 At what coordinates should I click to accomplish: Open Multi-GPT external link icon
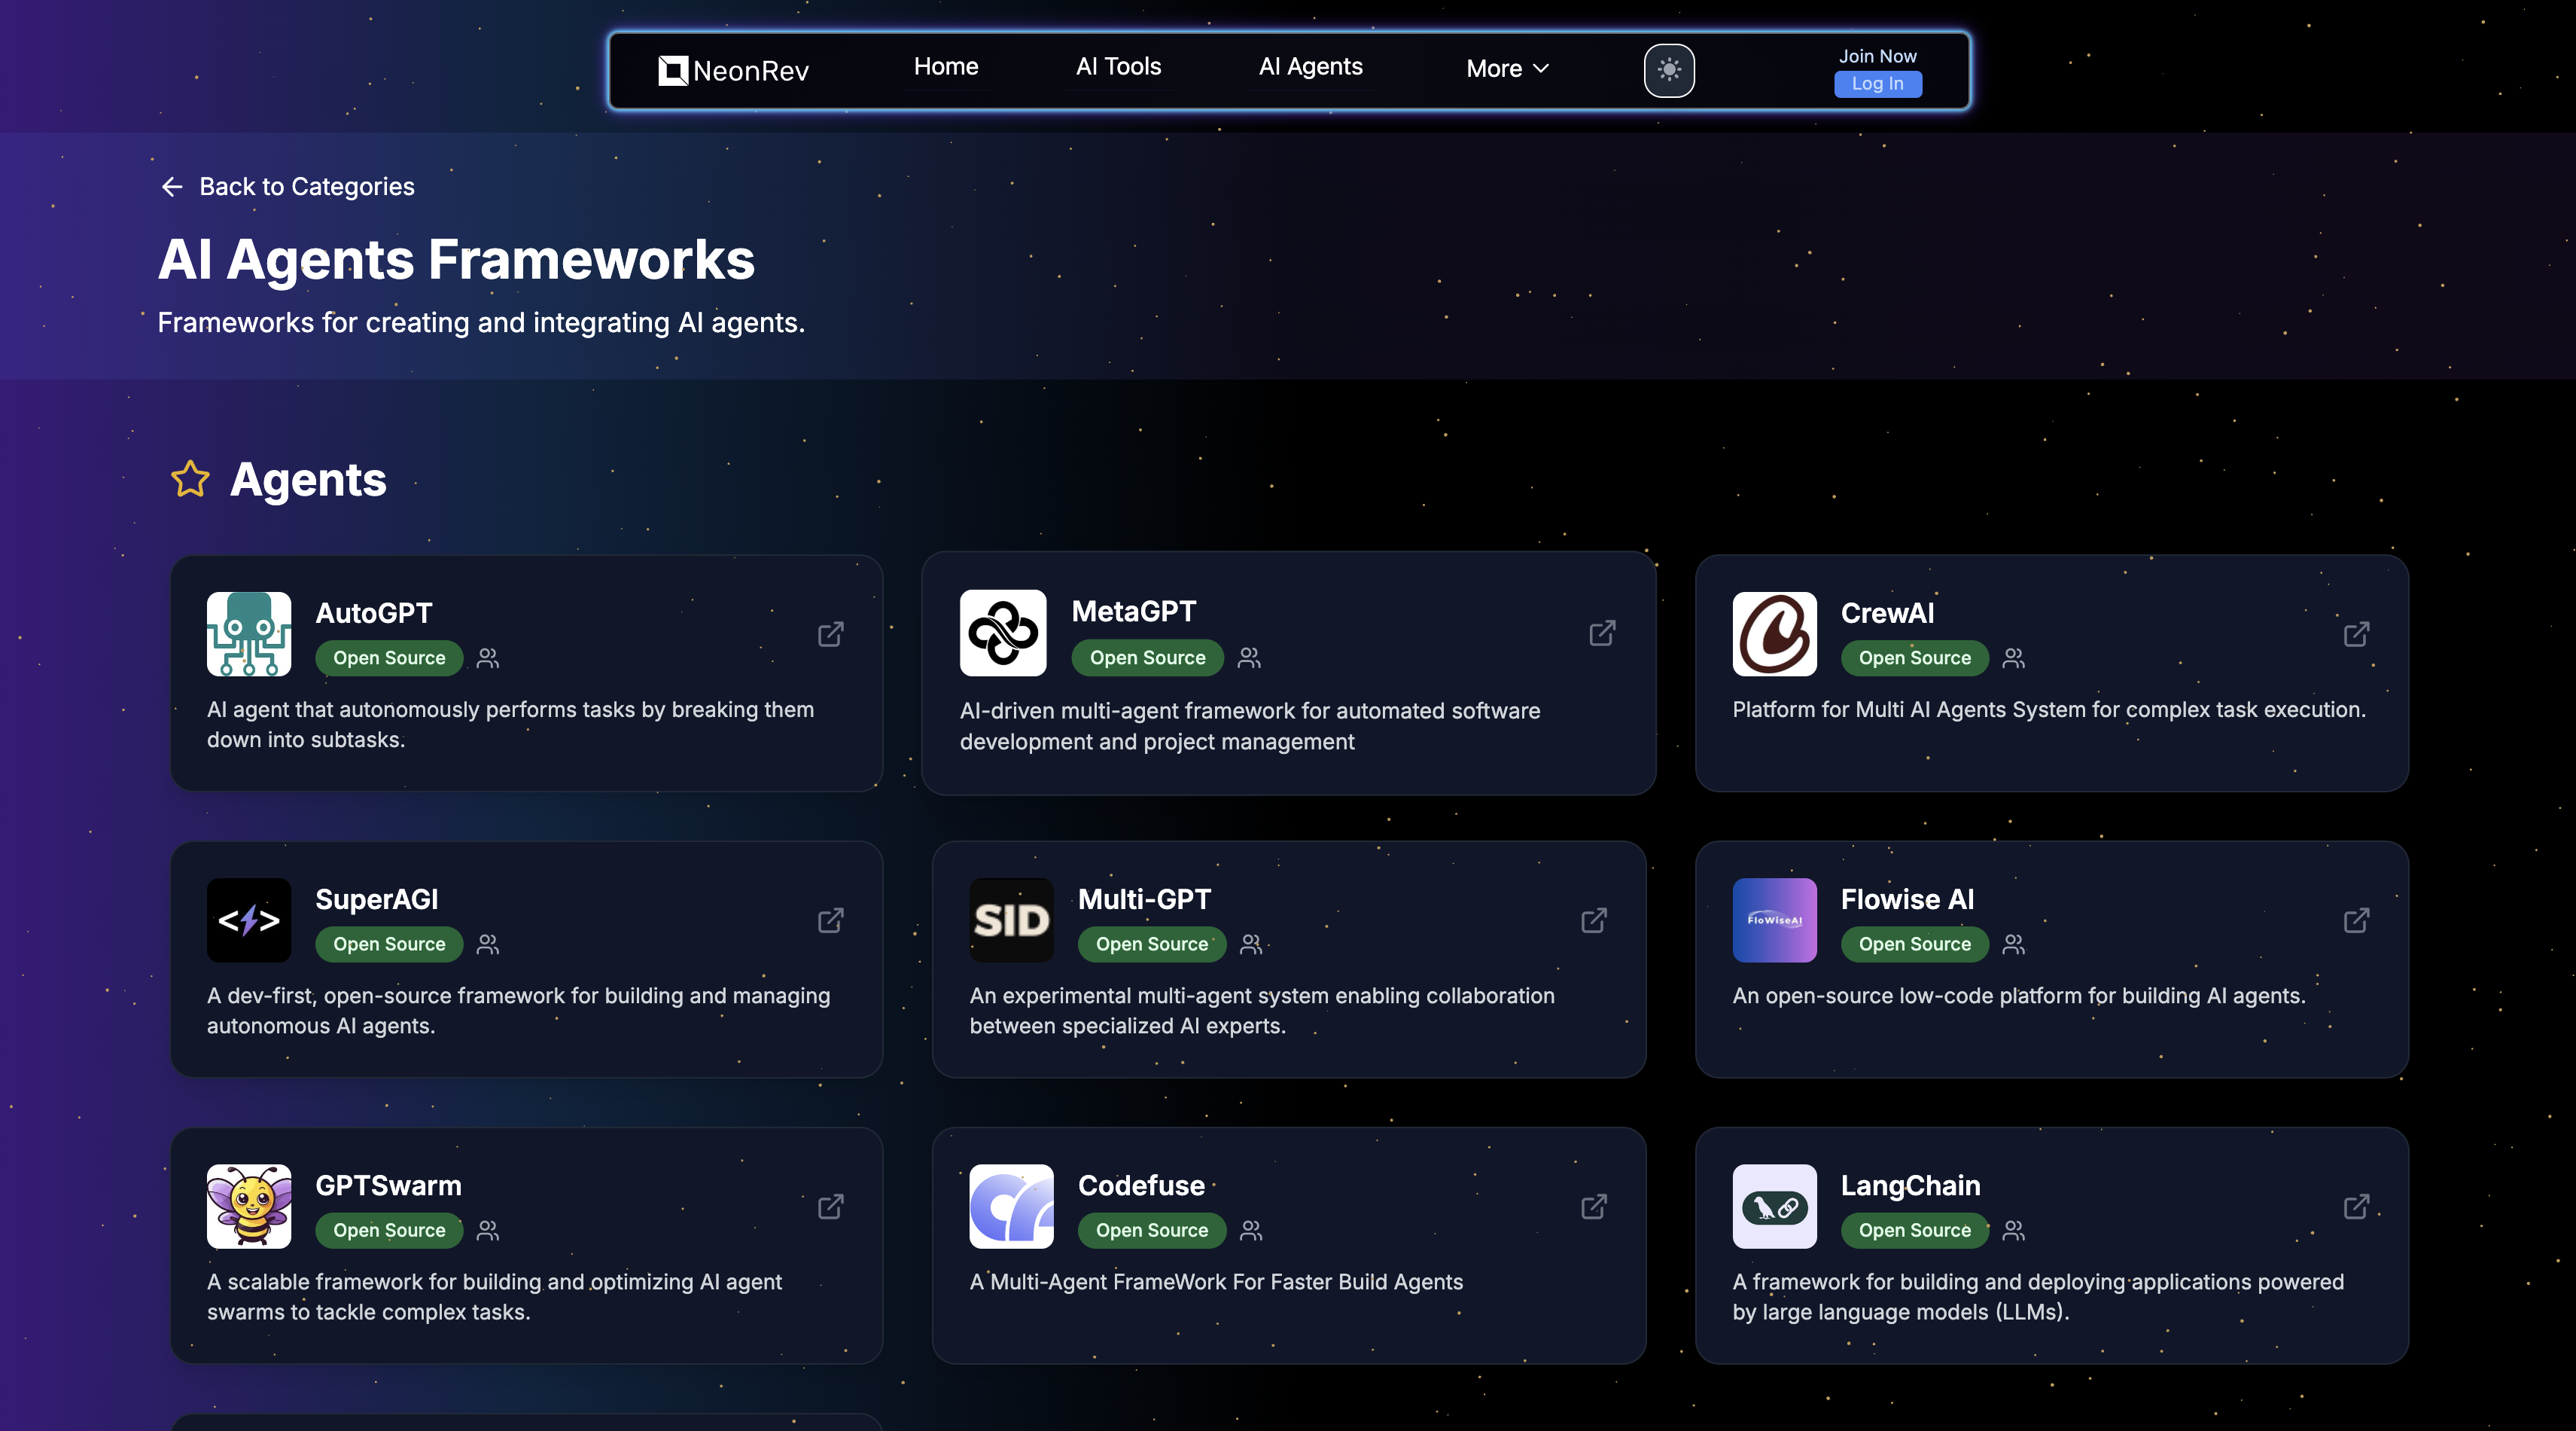pyautogui.click(x=1594, y=920)
